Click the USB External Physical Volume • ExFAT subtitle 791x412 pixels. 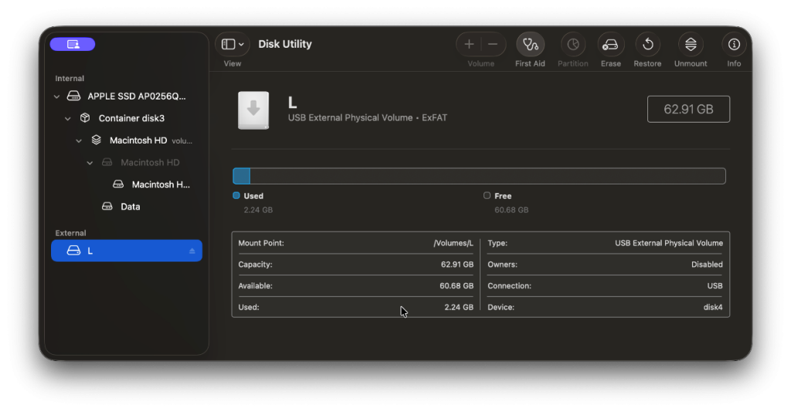coord(367,118)
